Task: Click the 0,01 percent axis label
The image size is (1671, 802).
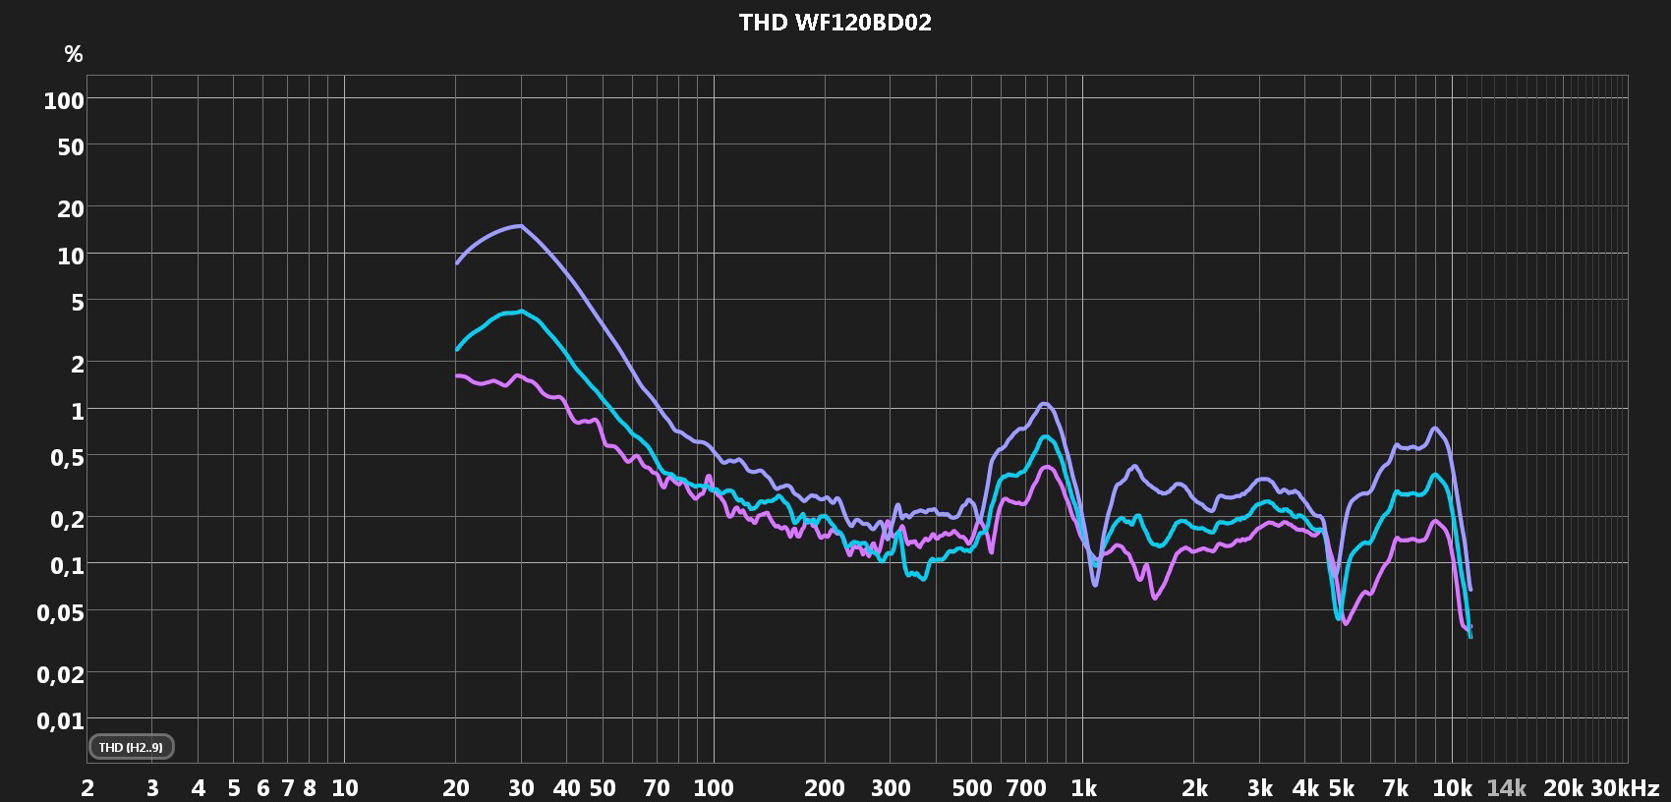Action: click(x=60, y=721)
